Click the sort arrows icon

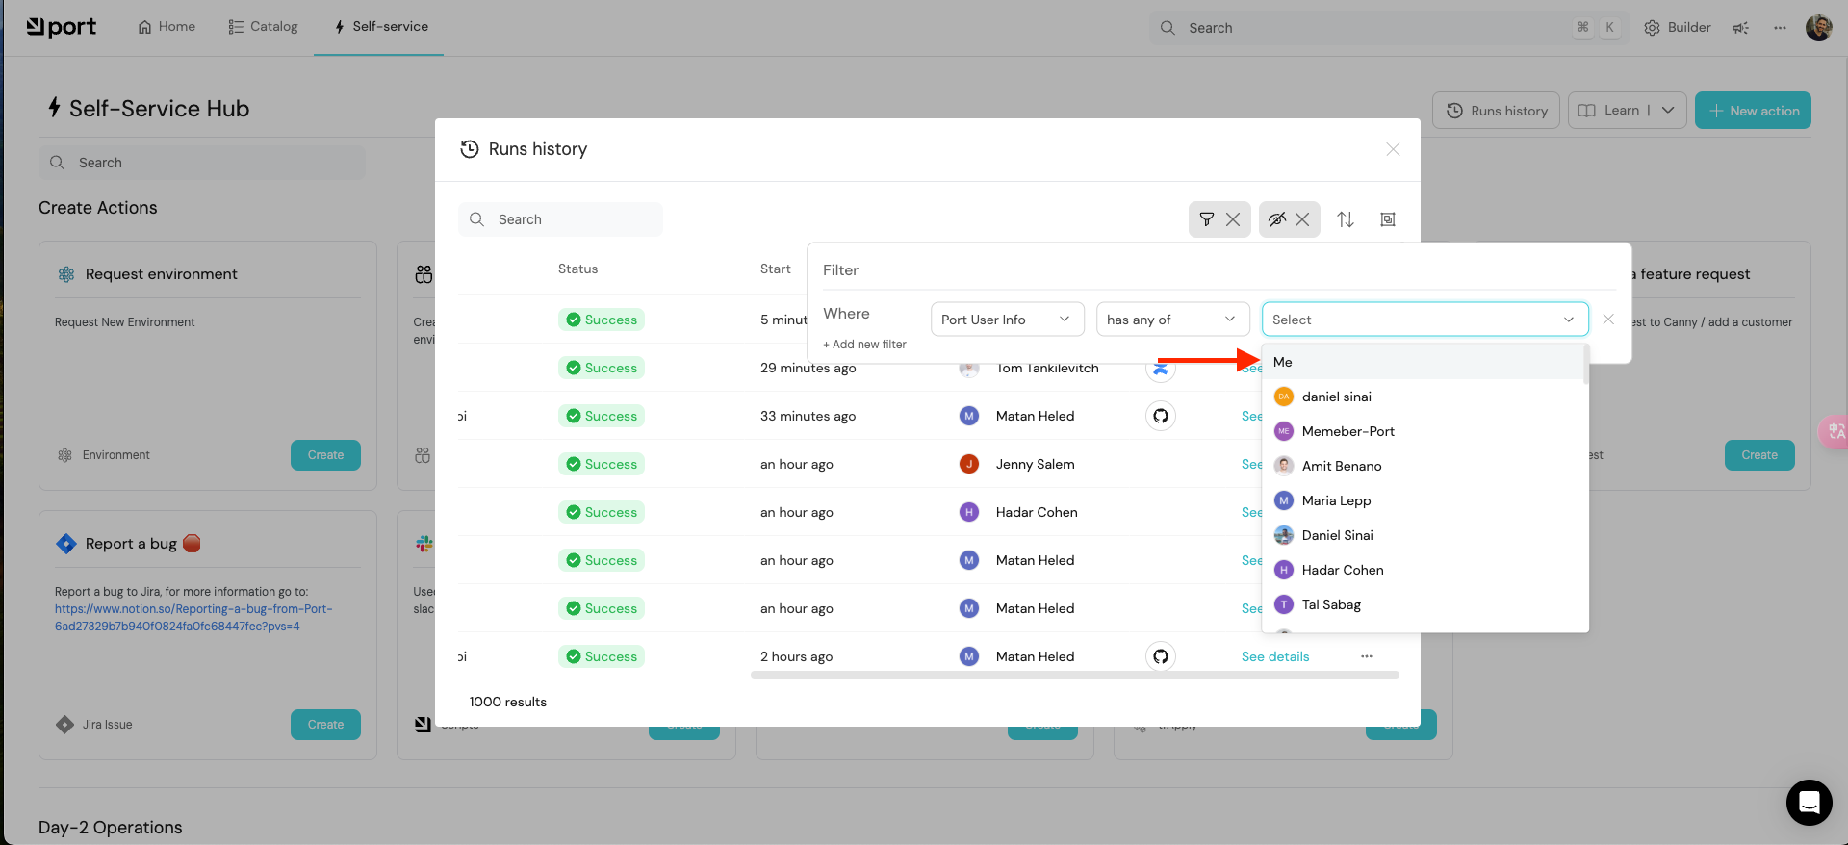[1346, 219]
